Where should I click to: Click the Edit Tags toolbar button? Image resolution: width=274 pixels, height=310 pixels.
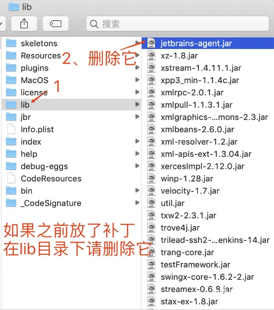55,24
